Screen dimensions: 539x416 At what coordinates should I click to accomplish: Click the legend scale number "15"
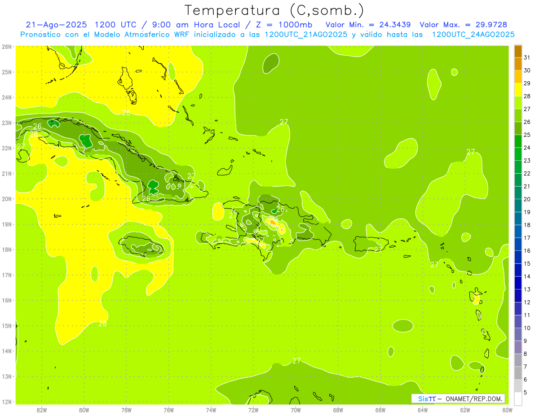click(527, 263)
